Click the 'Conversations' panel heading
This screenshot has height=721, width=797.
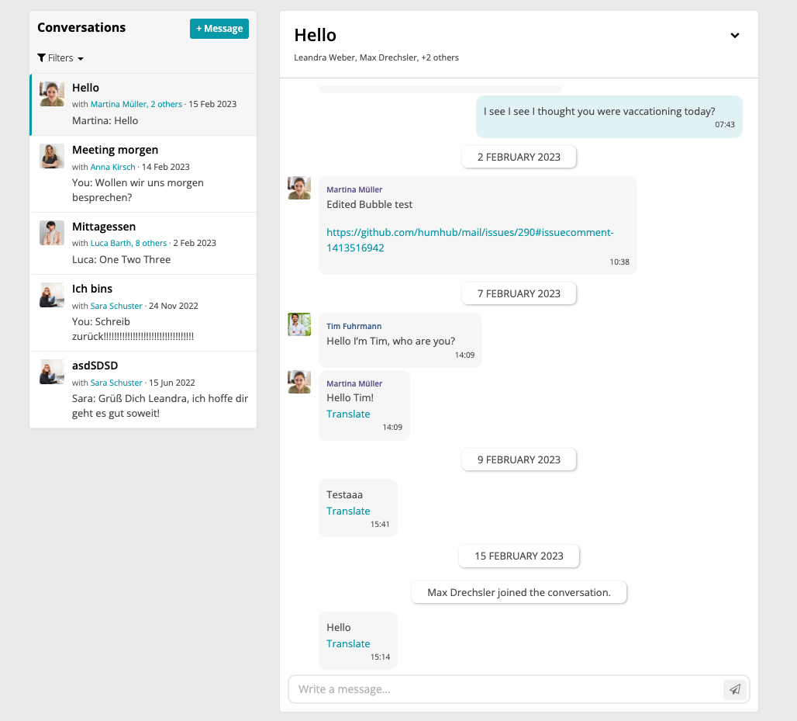81,28
